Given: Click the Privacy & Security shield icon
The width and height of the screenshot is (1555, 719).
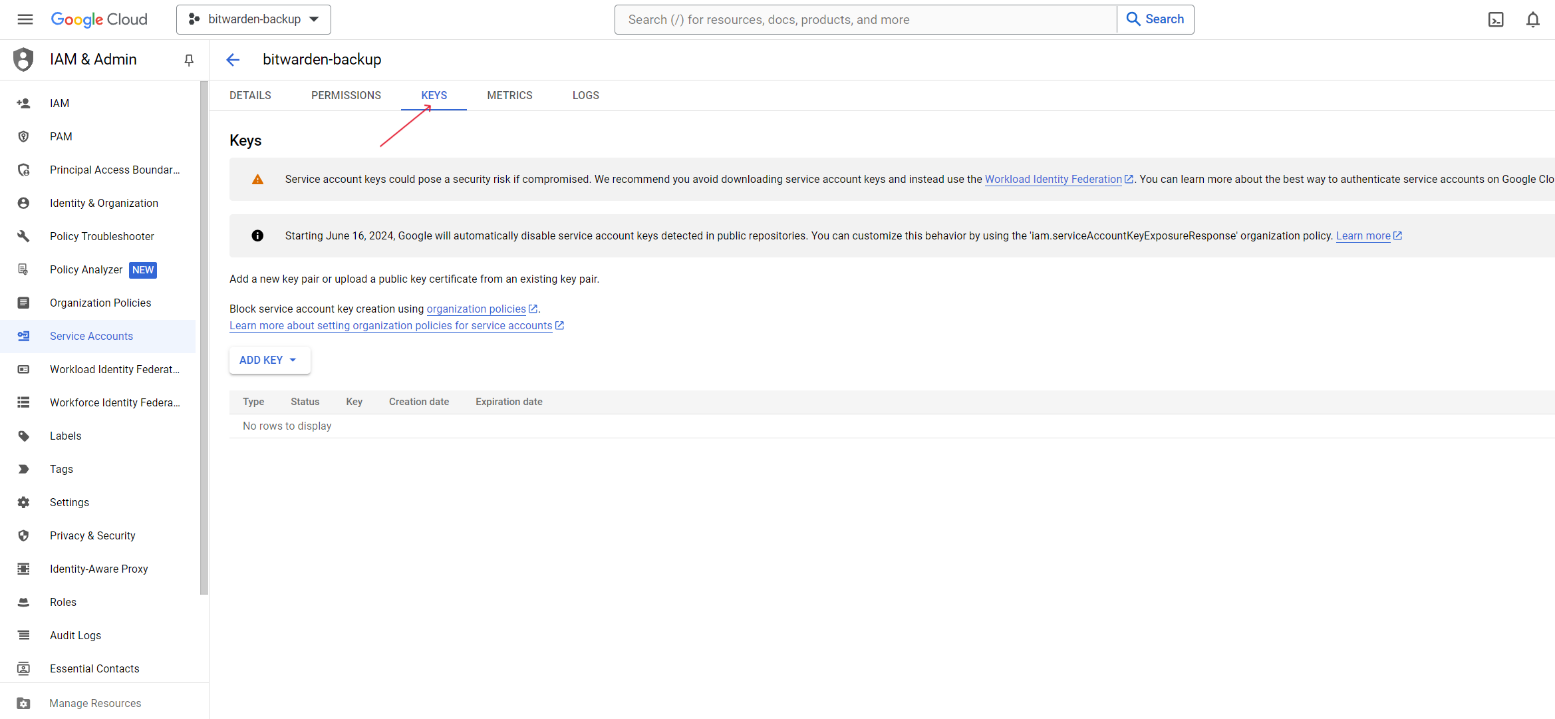Looking at the screenshot, I should click(x=23, y=535).
